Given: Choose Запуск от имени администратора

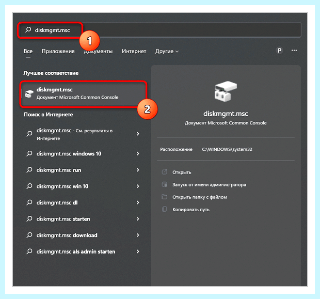Looking at the screenshot, I should click(209, 185).
